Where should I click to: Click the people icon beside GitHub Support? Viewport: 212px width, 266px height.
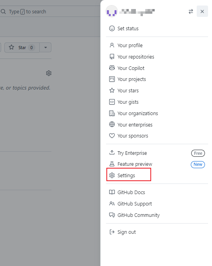pyautogui.click(x=112, y=204)
